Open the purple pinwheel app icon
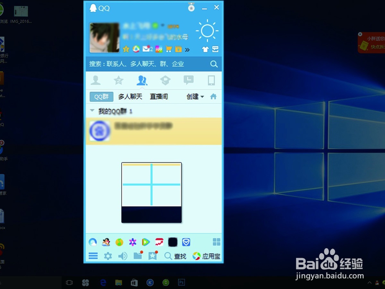The height and width of the screenshot is (289, 385). (132, 242)
